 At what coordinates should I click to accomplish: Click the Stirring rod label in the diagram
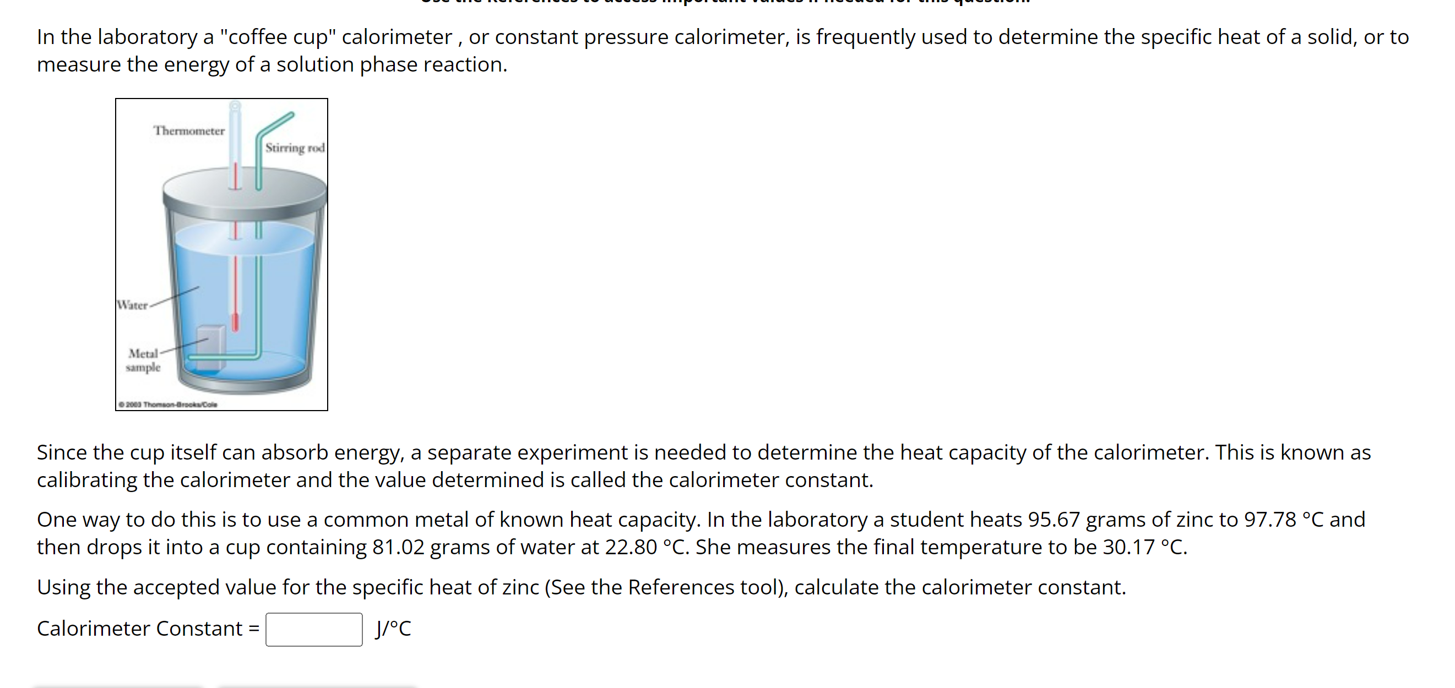click(295, 148)
